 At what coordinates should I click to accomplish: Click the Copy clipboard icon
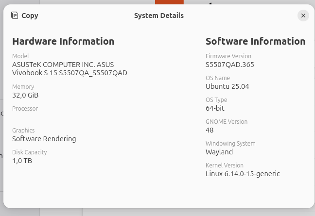point(15,16)
